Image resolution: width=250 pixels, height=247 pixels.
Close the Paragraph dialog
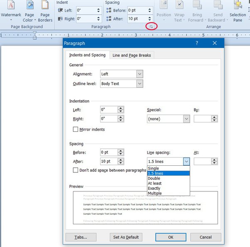[x=215, y=43]
